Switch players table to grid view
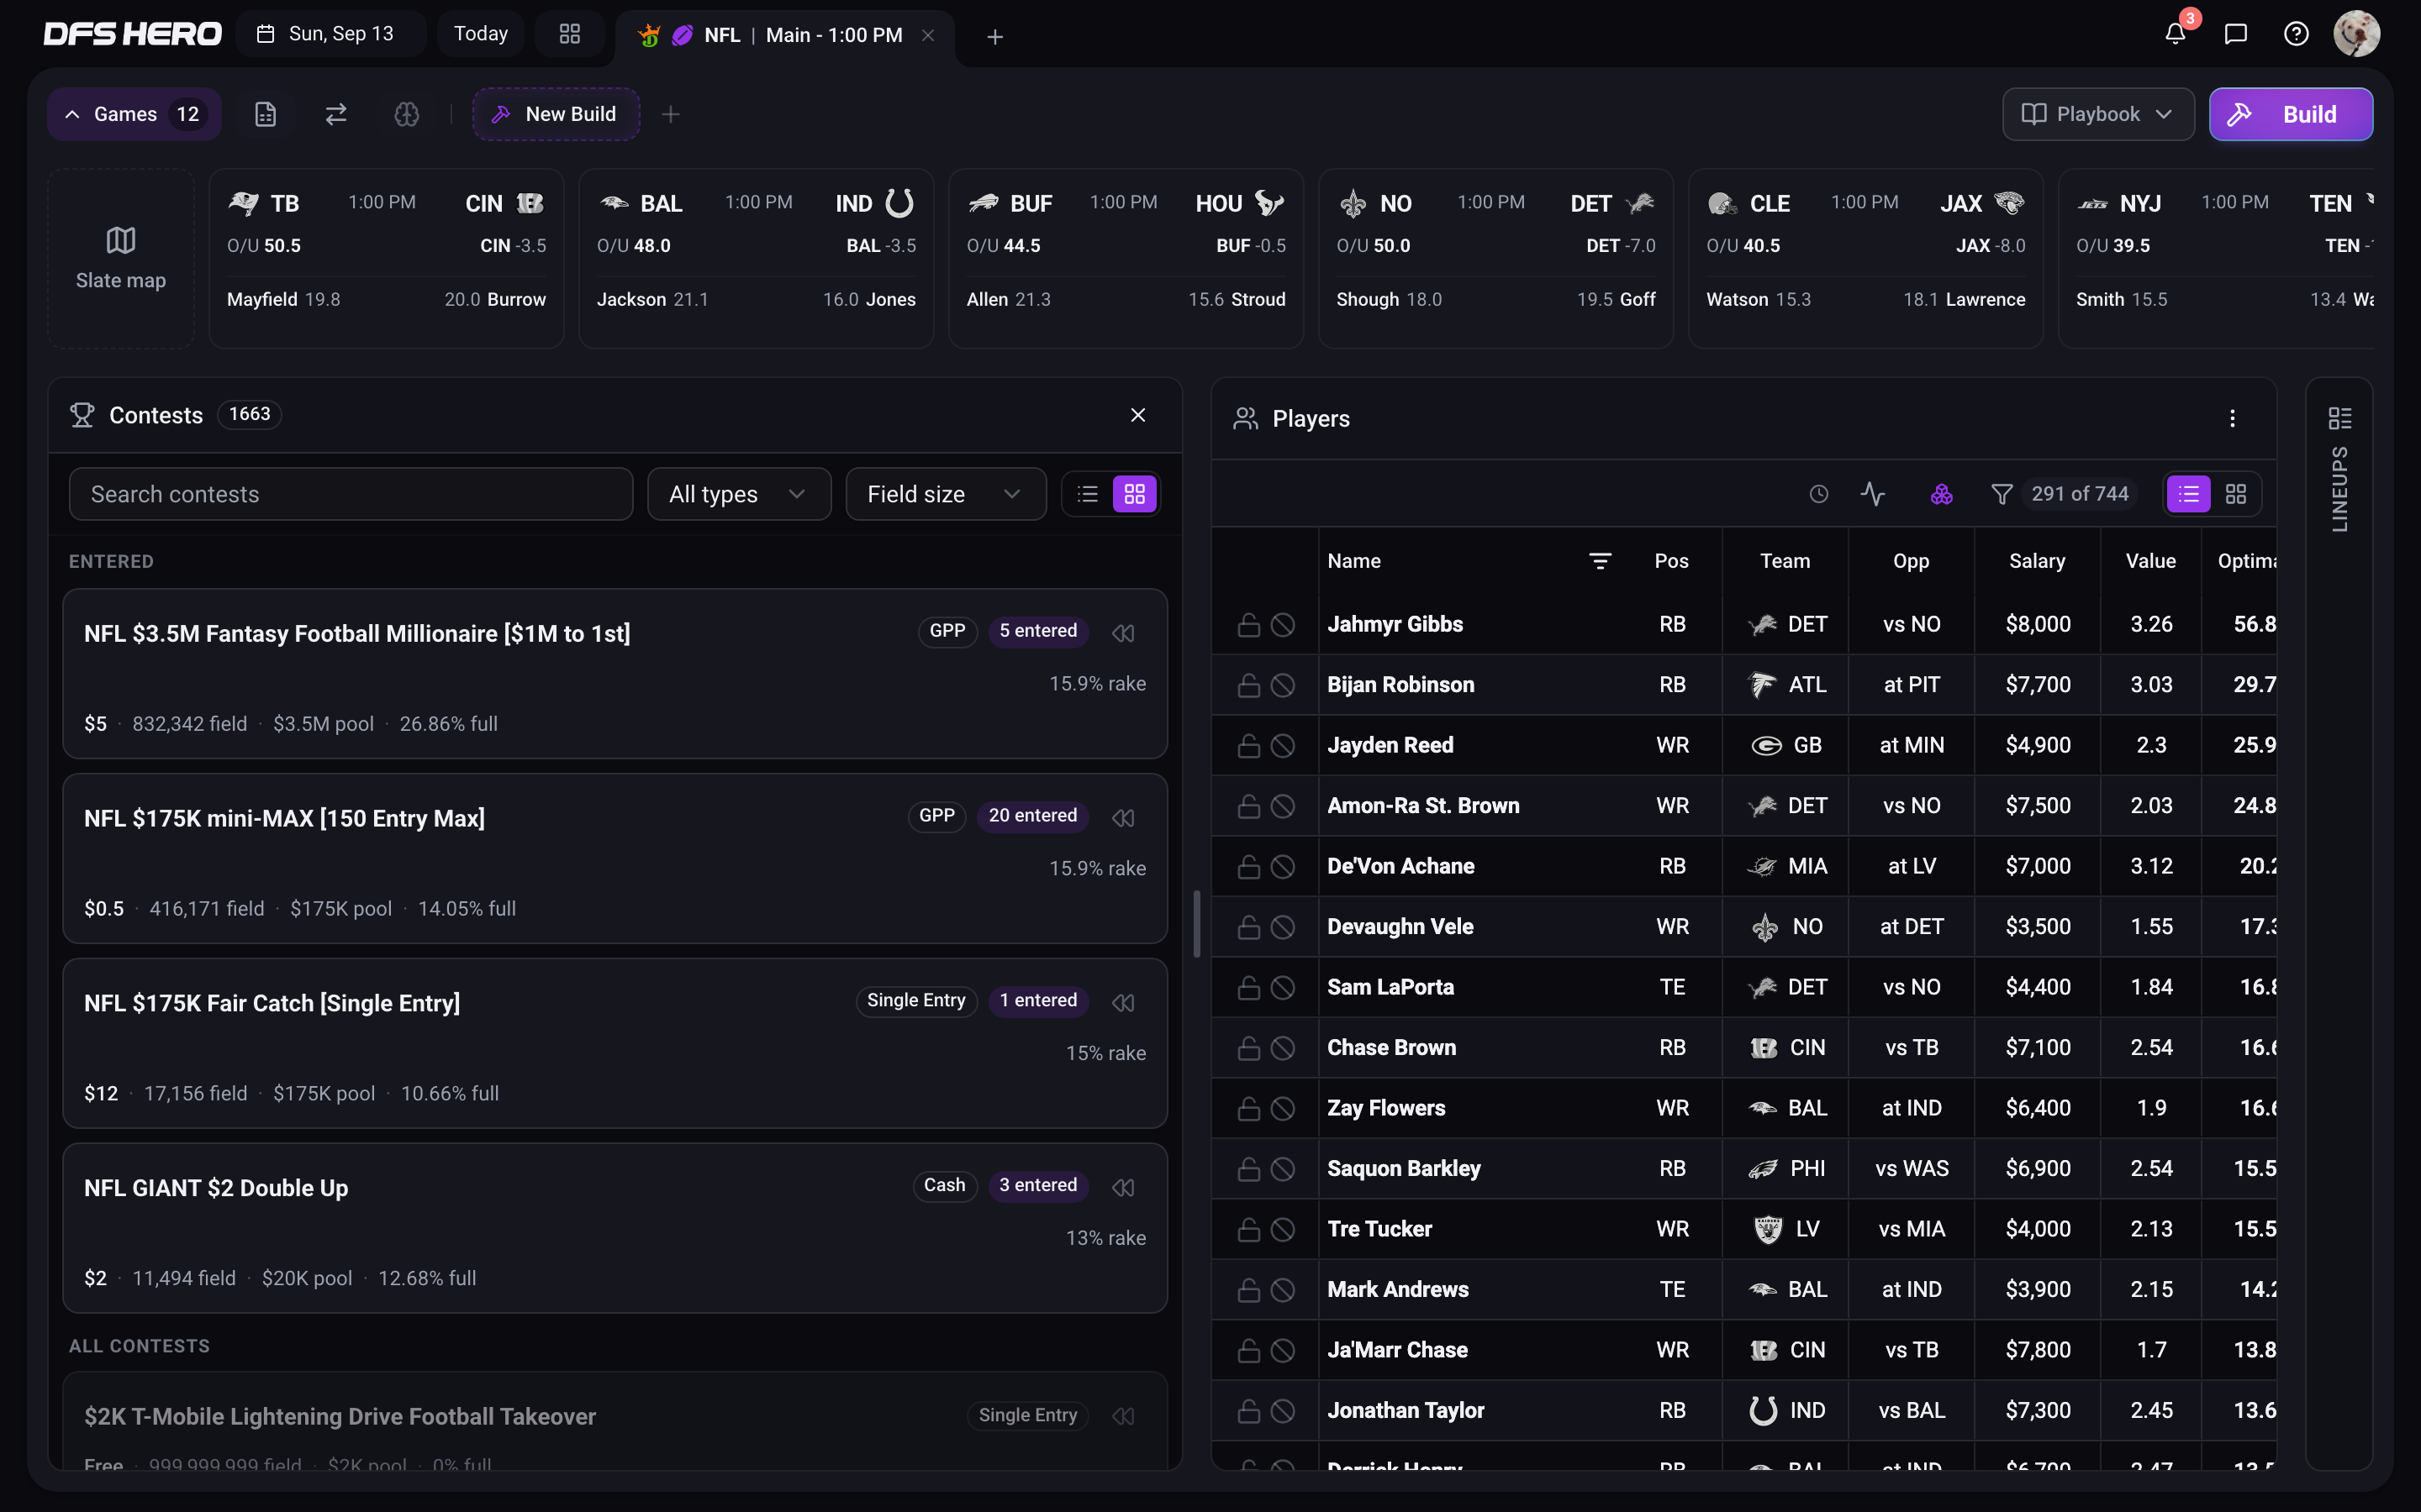 [2236, 494]
